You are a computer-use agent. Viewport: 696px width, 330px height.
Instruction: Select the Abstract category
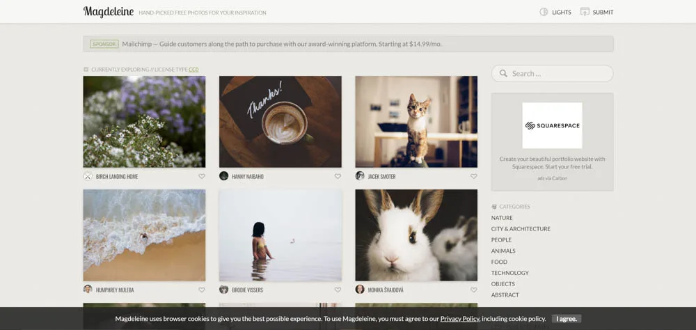tap(505, 295)
